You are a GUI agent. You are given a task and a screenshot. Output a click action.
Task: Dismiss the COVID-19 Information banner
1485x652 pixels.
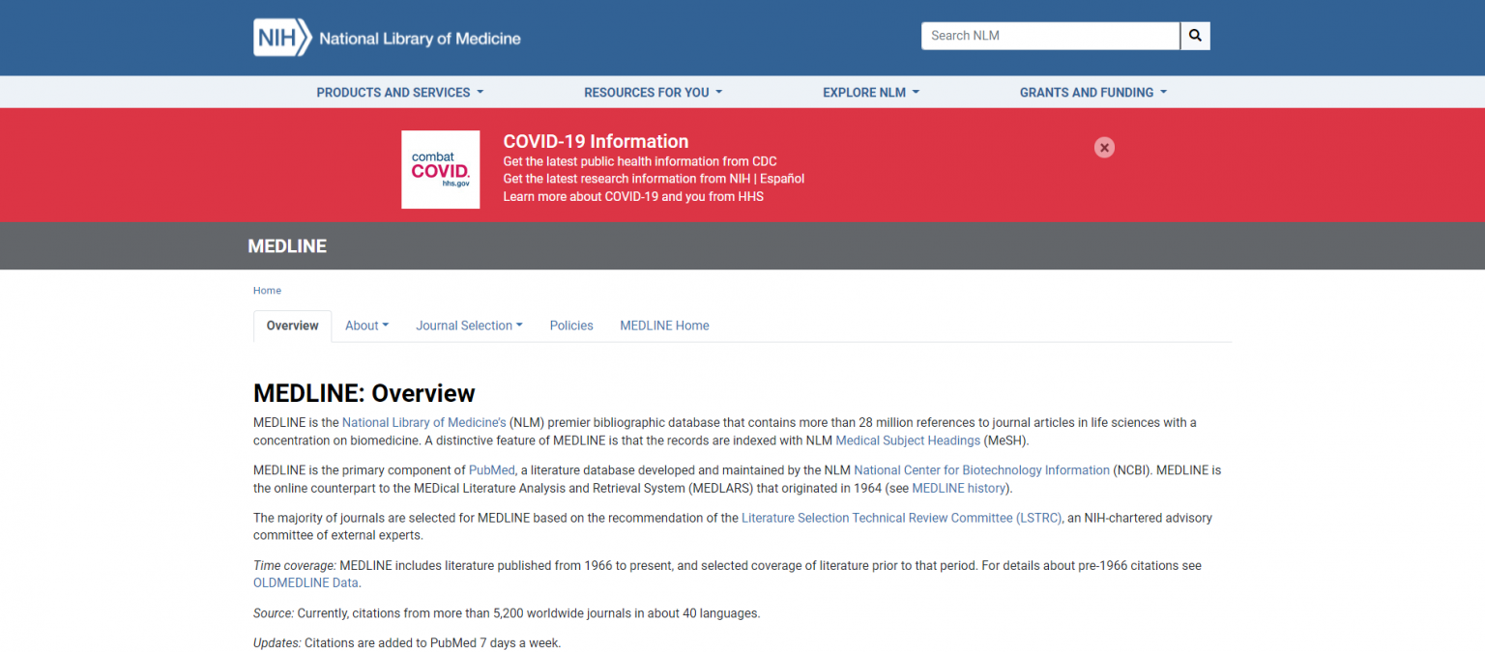[1104, 147]
